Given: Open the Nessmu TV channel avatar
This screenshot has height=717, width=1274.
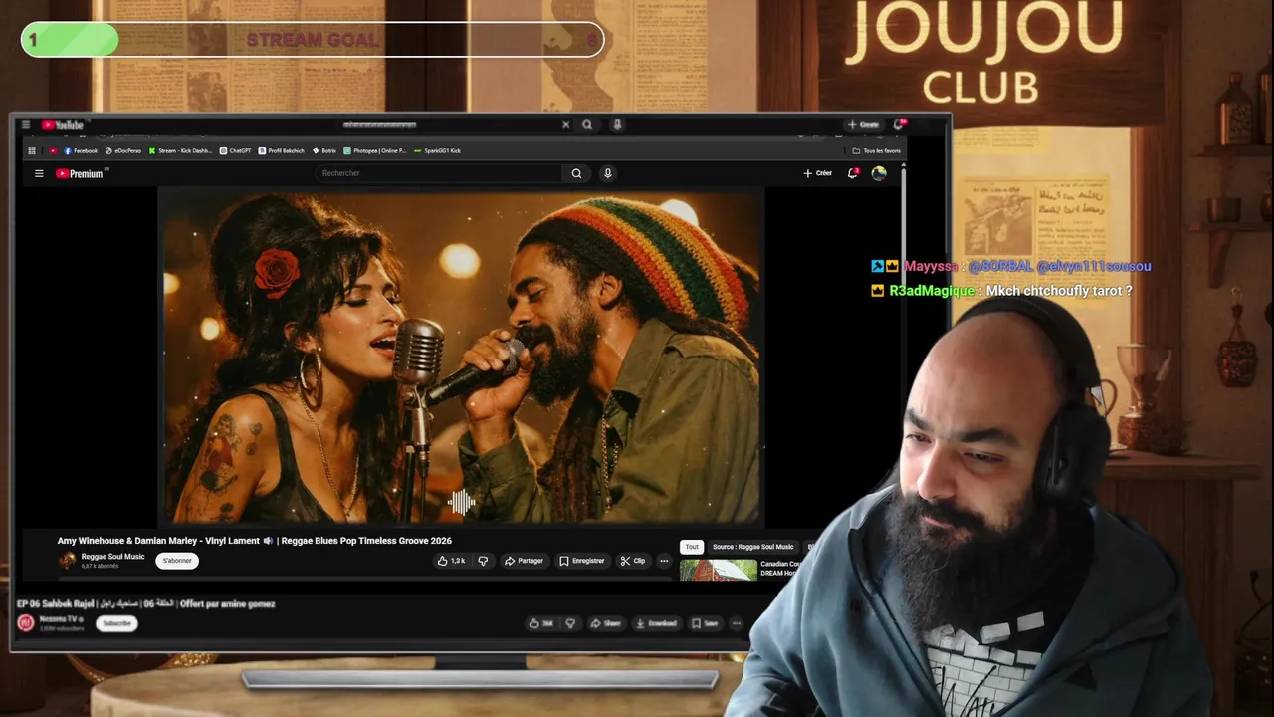Looking at the screenshot, I should click(26, 623).
